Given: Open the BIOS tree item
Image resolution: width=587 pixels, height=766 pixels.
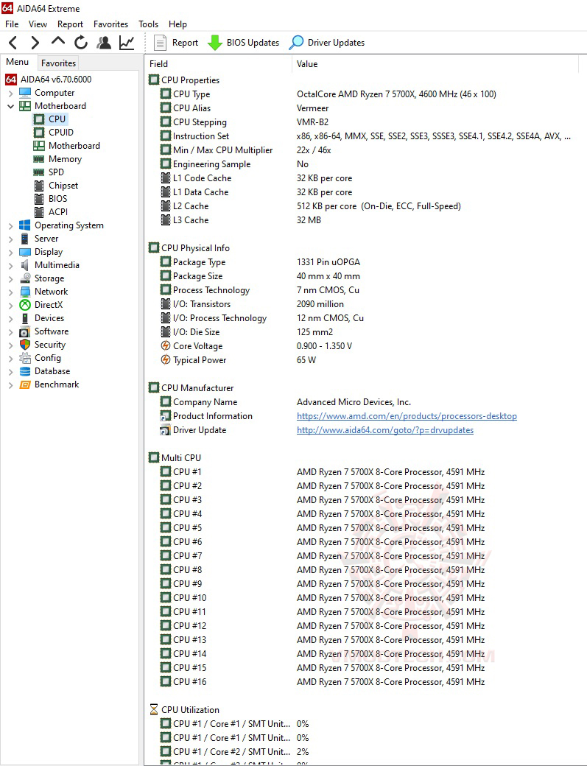Looking at the screenshot, I should 51,199.
